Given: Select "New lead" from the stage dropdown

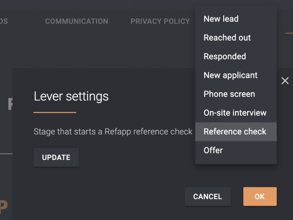Looking at the screenshot, I should tap(221, 19).
